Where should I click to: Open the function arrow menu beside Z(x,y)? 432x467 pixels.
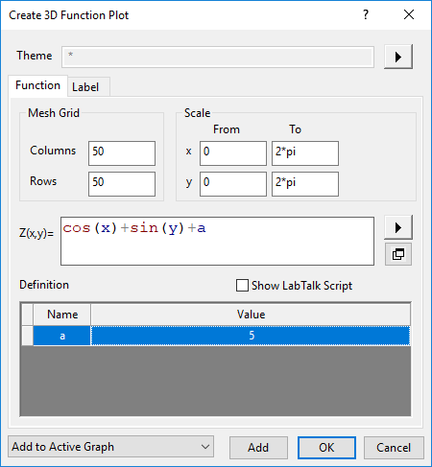point(398,227)
